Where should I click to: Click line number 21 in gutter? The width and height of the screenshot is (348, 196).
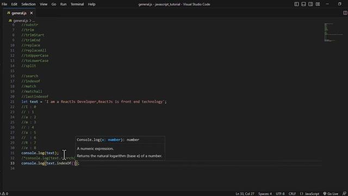(12, 102)
